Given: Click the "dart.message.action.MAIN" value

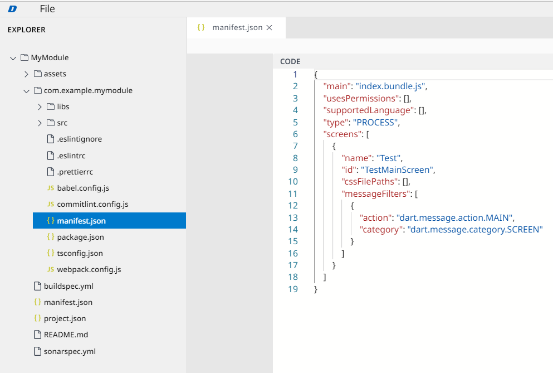Looking at the screenshot, I should click(454, 217).
